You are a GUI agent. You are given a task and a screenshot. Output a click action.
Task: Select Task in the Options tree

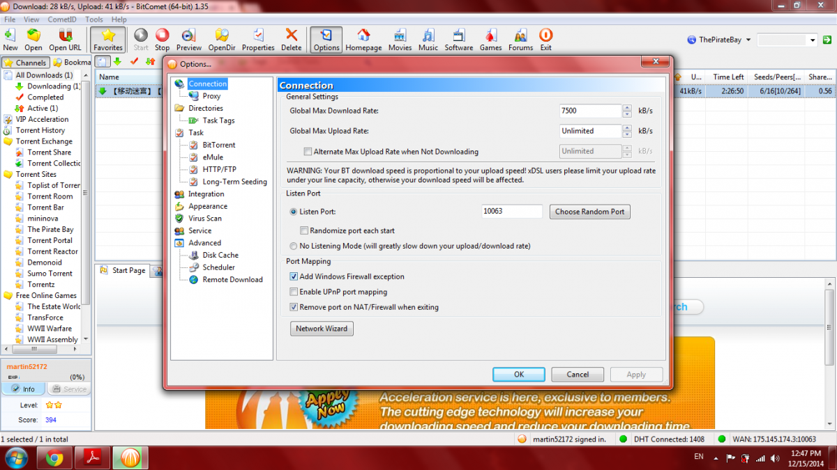point(196,132)
